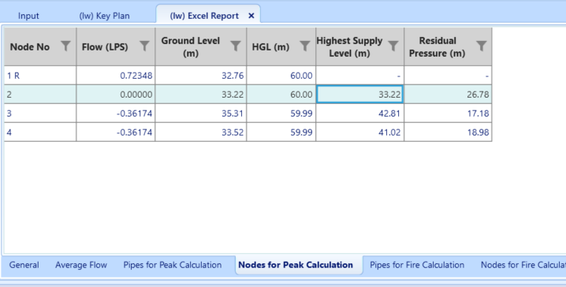Switch to the Input tab
This screenshot has width=566, height=287.
pyautogui.click(x=28, y=16)
